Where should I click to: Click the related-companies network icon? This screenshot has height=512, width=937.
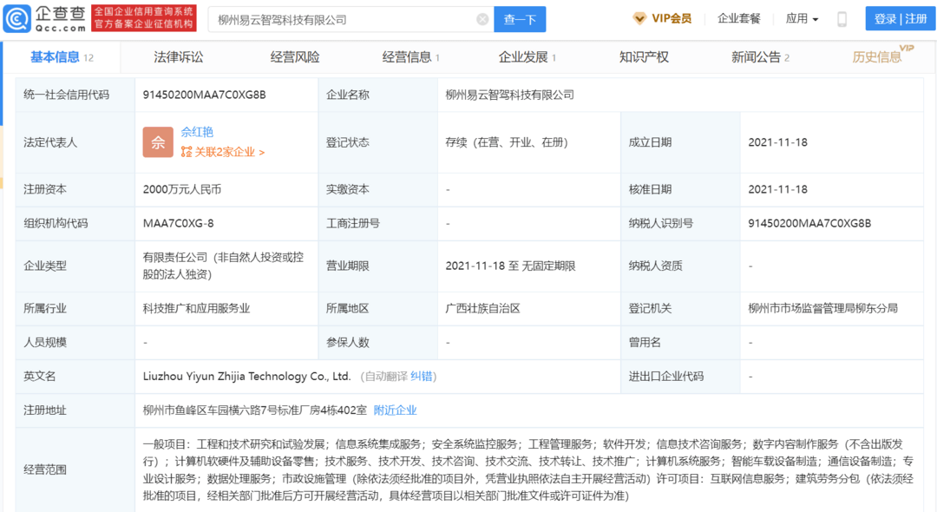[186, 152]
